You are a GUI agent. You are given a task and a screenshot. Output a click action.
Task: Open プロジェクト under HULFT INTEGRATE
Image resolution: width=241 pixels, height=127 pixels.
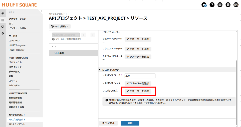point(15,62)
